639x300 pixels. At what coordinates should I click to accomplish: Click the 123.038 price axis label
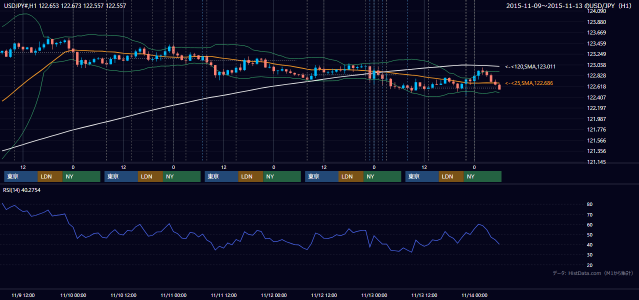click(596, 65)
